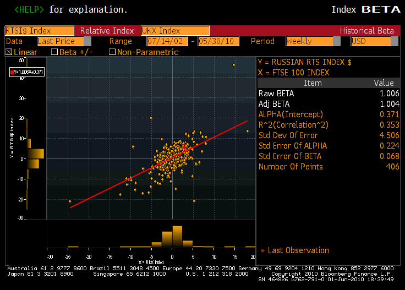Select the Number Of Points row
Viewport: 405px width, 290px height.
coord(329,167)
